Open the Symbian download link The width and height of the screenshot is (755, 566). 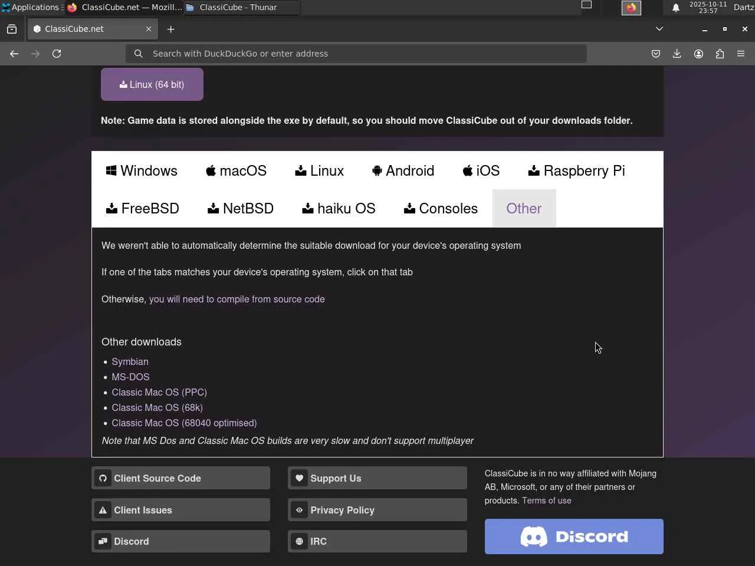130,361
